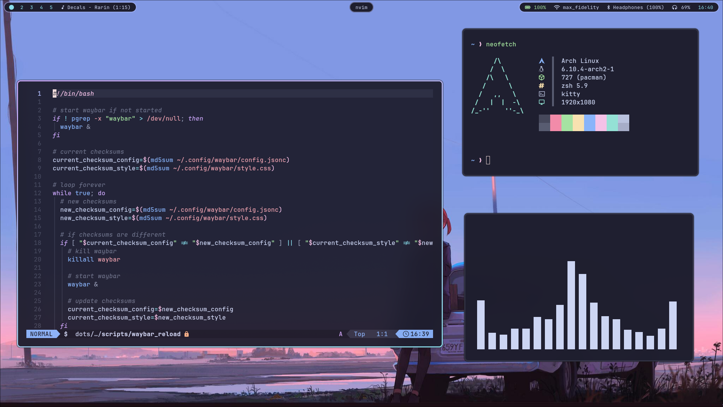Click the pink color block in neofetch palette
Screen dimensions: 723x407
coord(555,123)
